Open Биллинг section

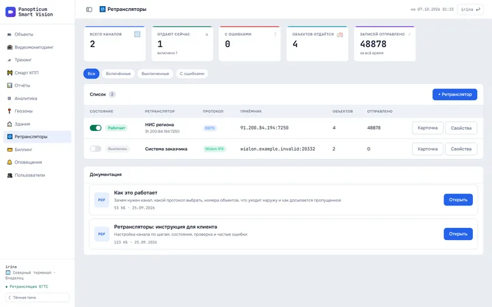coord(38,149)
